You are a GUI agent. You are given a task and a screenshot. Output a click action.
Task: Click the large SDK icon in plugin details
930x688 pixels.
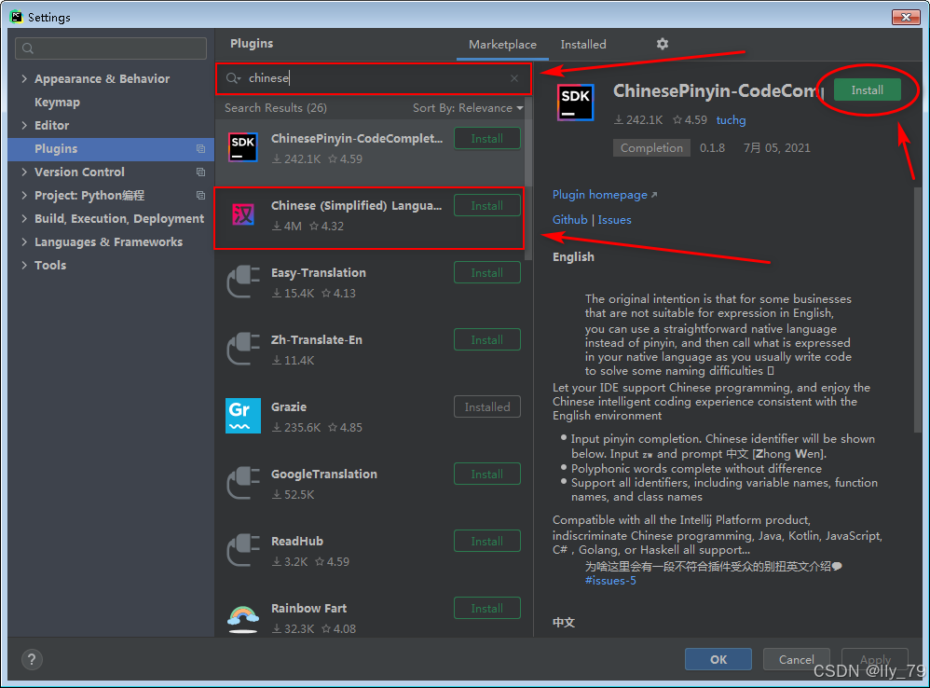pos(575,103)
